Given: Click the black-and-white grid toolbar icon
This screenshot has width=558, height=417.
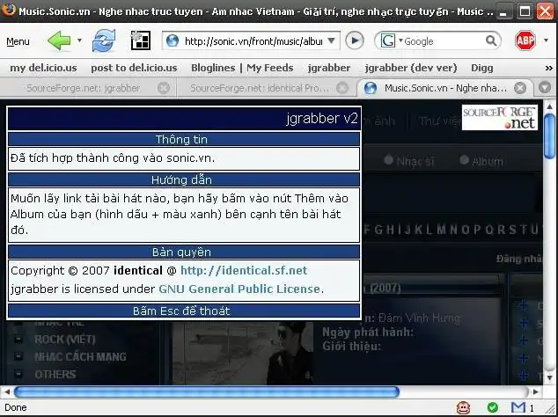Looking at the screenshot, I should pyautogui.click(x=141, y=40).
